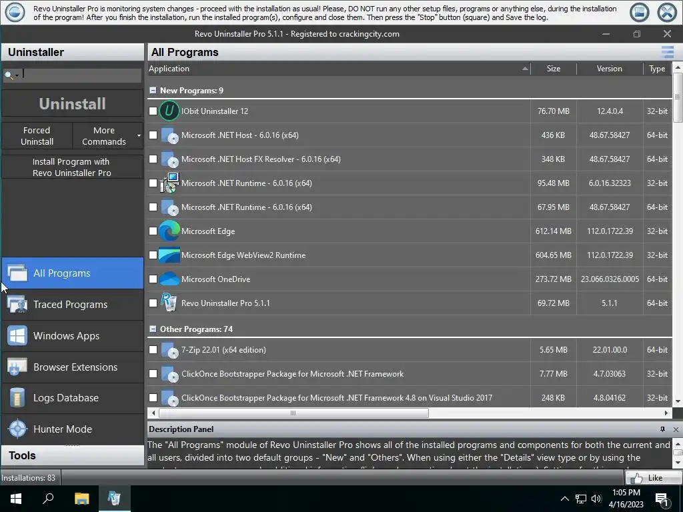Open the Windows Start menu

(16, 499)
